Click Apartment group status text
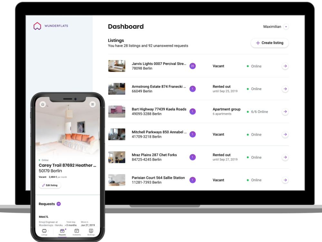The image size is (322, 242). click(x=226, y=109)
